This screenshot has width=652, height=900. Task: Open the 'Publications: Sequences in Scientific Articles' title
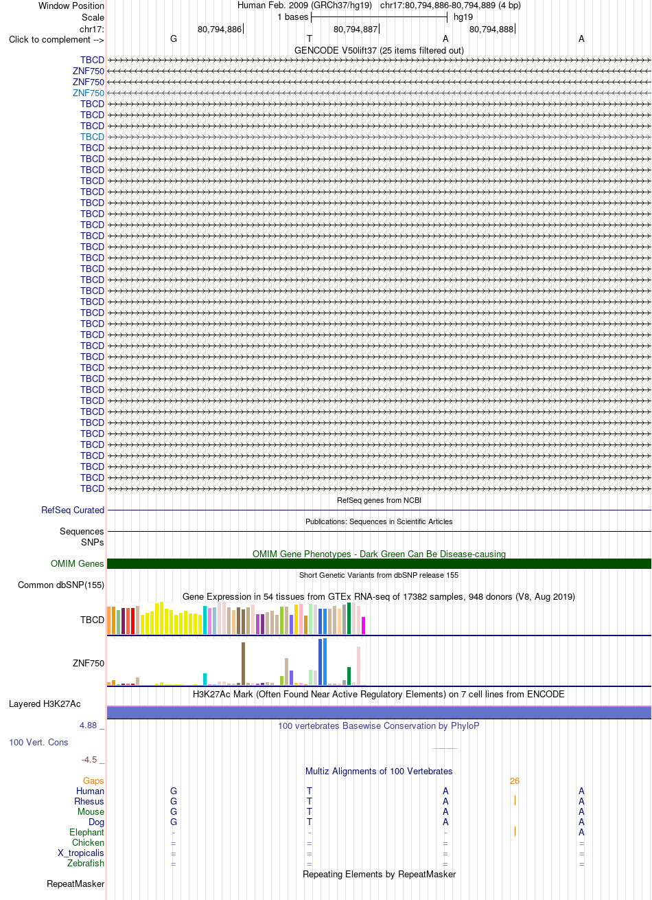point(379,521)
